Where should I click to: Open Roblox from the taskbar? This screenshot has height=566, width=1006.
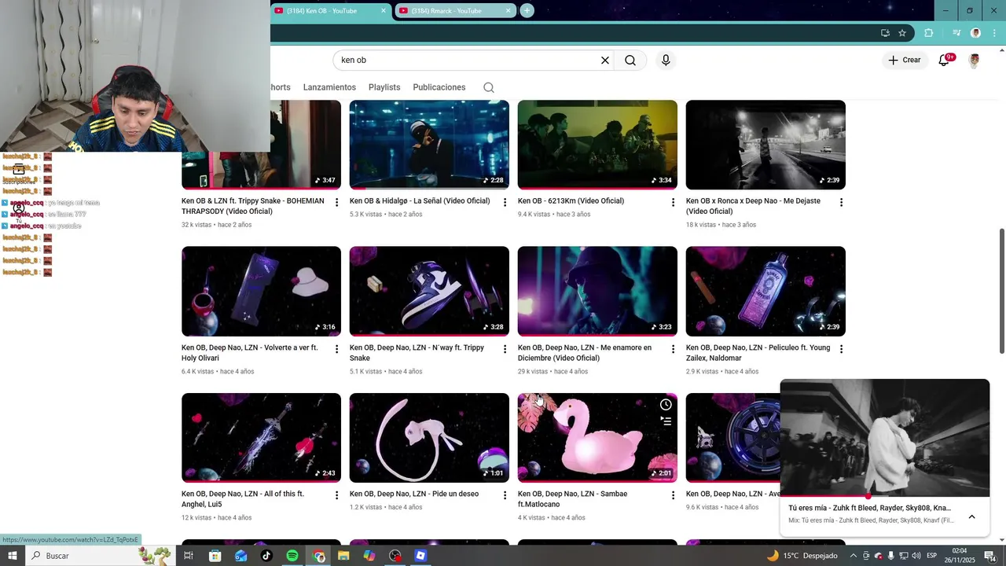pyautogui.click(x=420, y=556)
